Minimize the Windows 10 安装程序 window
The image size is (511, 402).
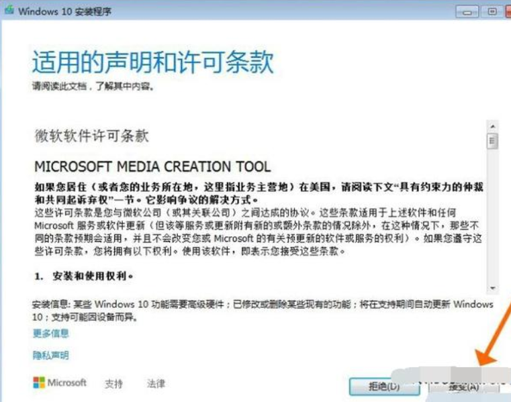pyautogui.click(x=466, y=11)
